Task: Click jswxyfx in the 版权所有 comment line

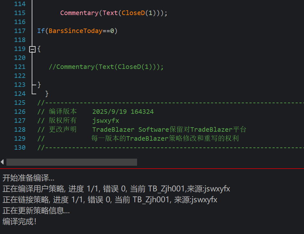Action: click(106, 121)
